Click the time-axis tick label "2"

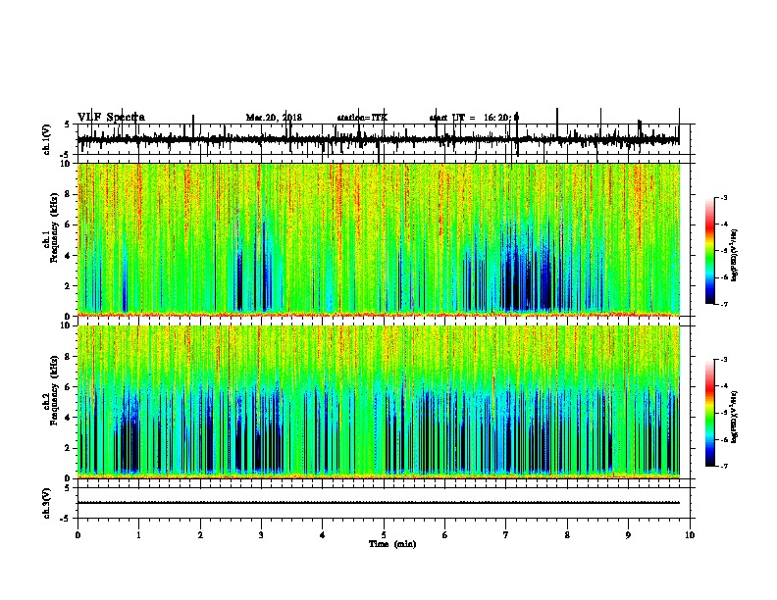click(200, 535)
